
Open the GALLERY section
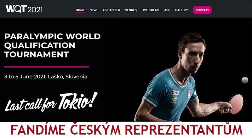tap(182, 10)
